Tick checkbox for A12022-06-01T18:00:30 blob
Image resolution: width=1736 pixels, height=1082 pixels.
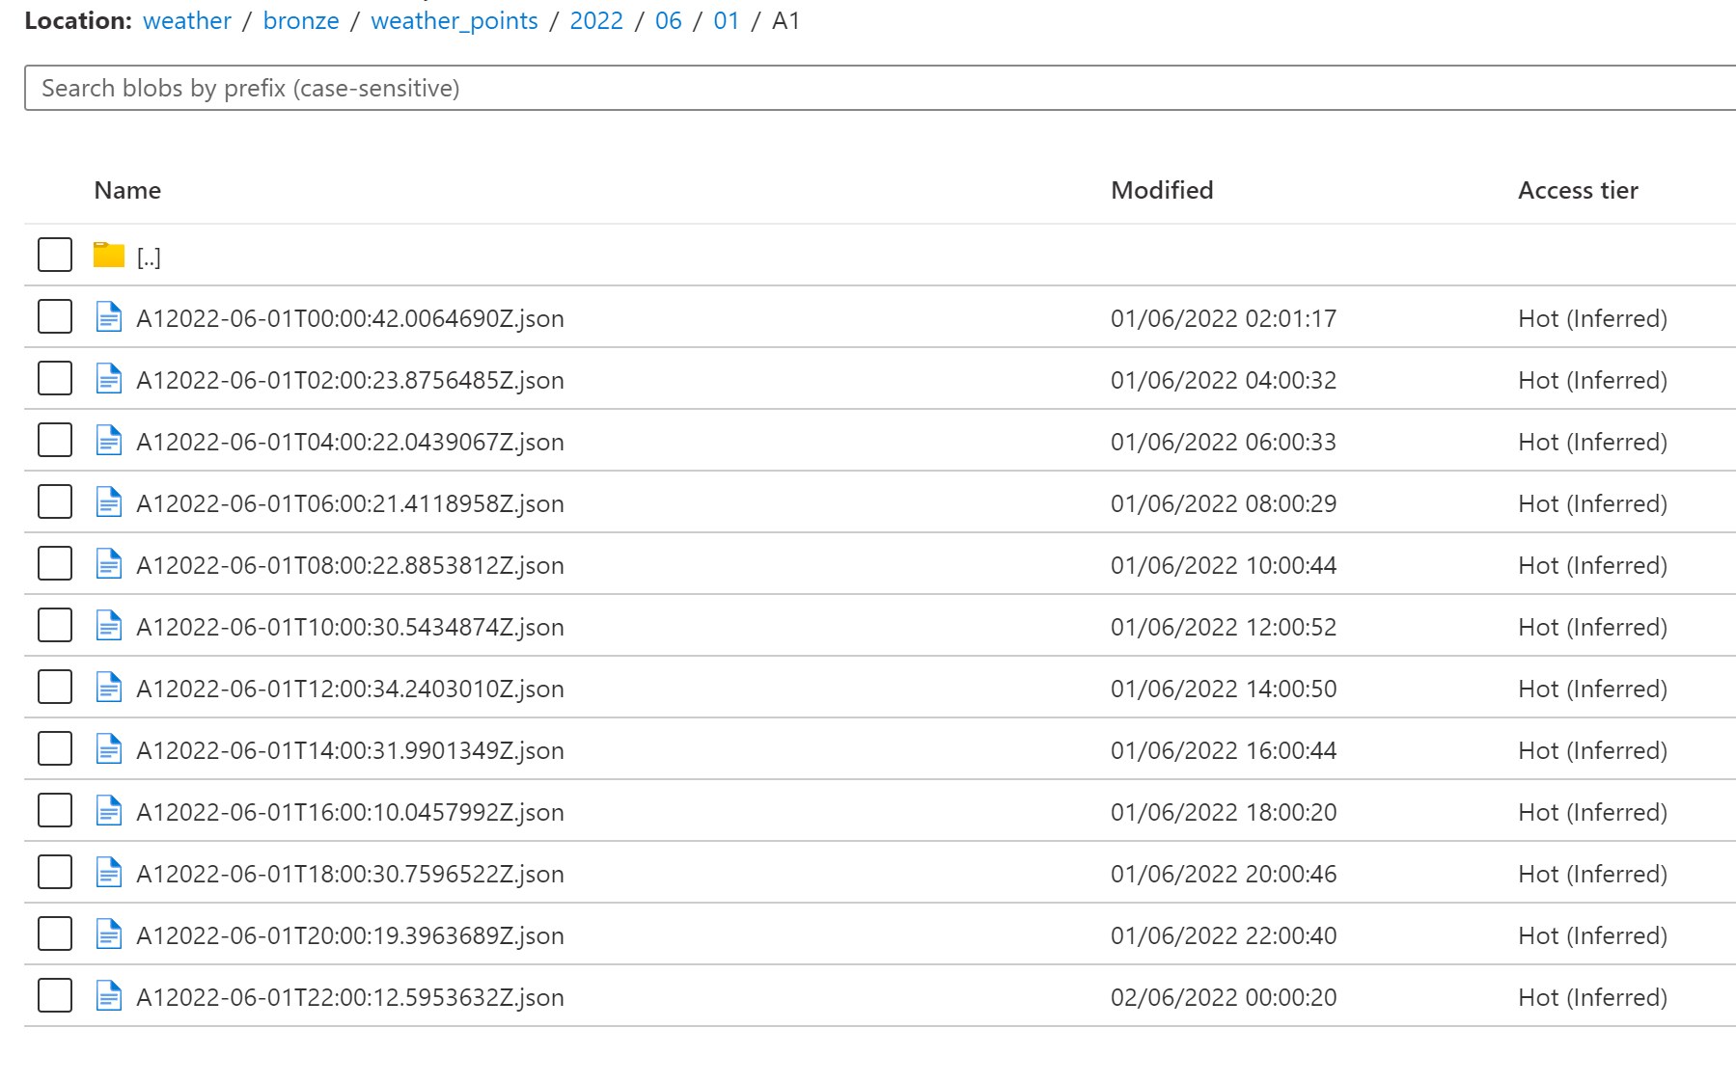[55, 873]
